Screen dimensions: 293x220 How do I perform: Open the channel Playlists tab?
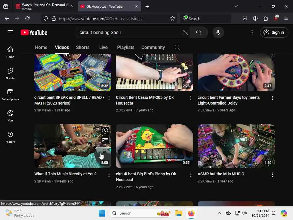(x=126, y=47)
